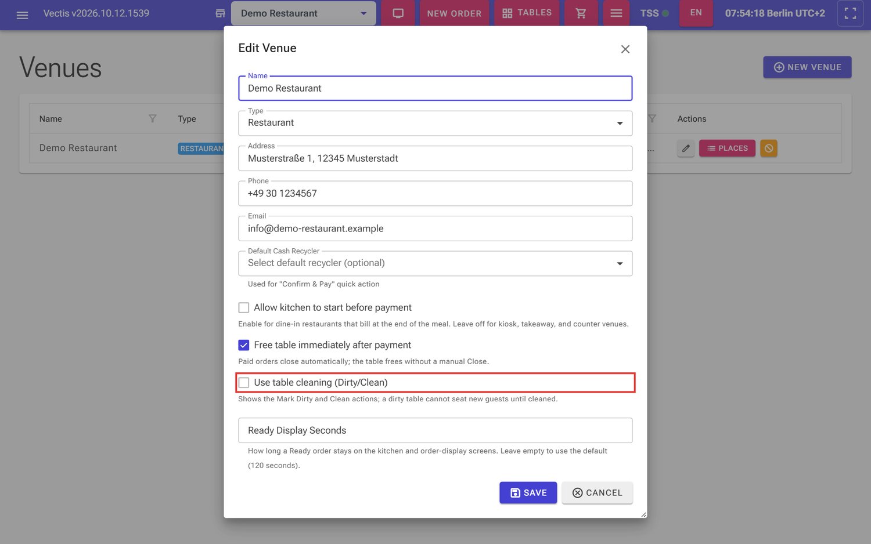The width and height of the screenshot is (871, 544).
Task: Click the store icon beside venue selector
Action: pyautogui.click(x=220, y=13)
